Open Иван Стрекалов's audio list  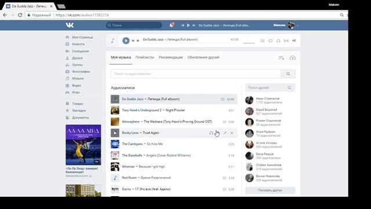(268, 99)
